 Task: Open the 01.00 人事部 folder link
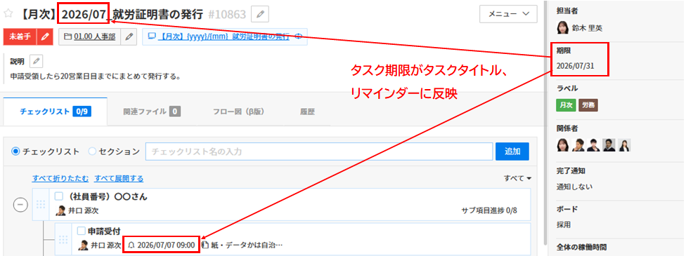94,37
